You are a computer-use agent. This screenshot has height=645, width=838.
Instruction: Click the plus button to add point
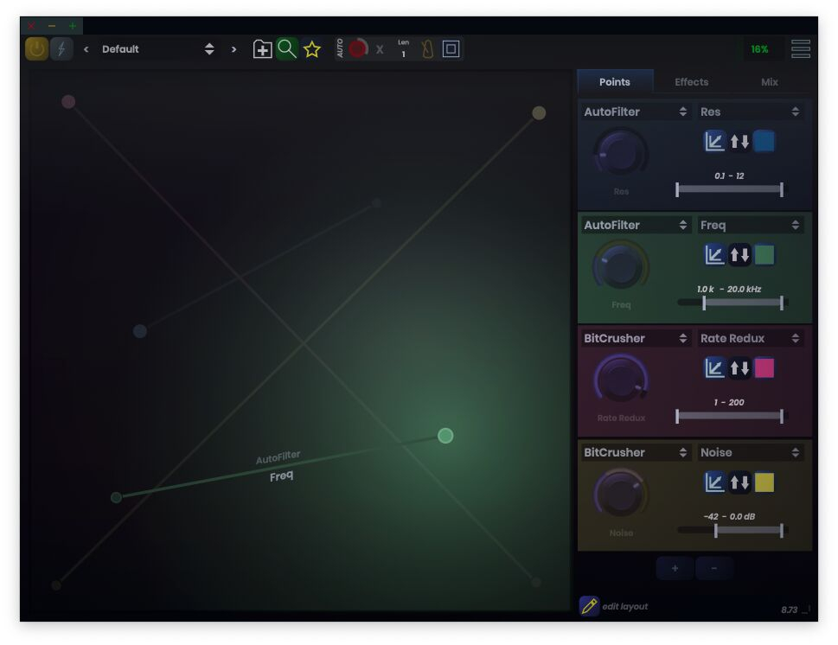675,568
